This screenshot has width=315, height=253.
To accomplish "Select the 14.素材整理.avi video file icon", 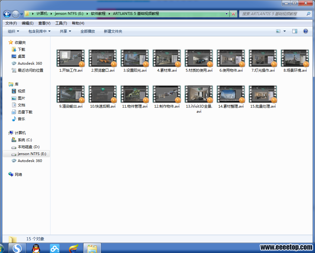I will [x=231, y=94].
